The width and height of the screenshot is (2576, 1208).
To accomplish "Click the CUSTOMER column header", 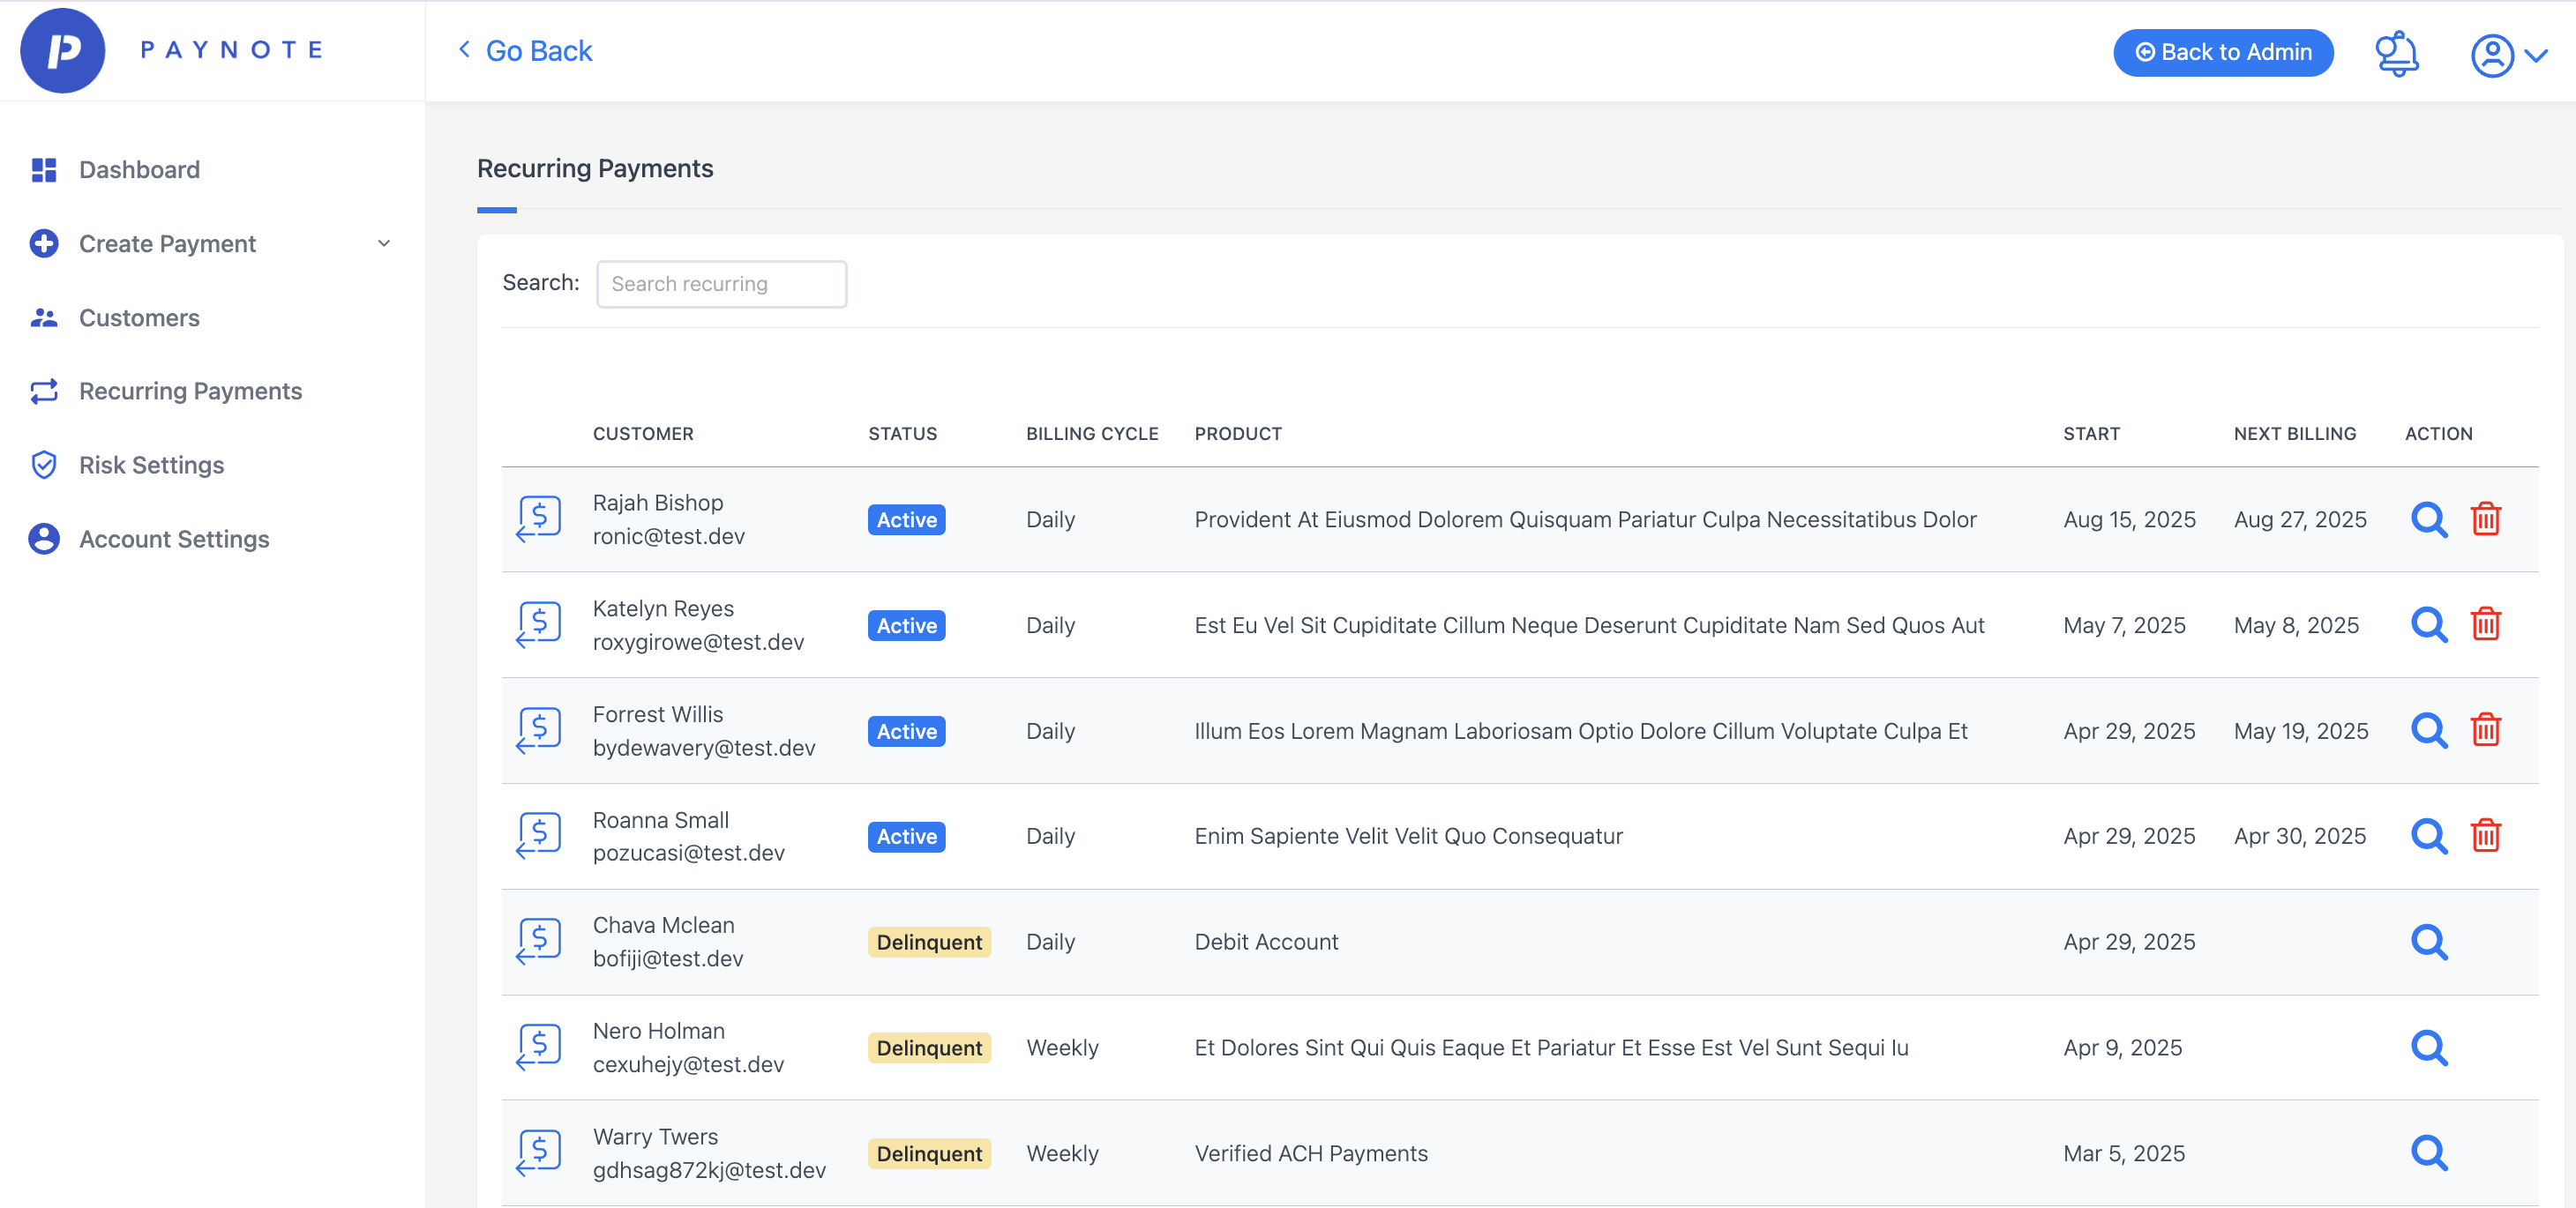I will pos(643,434).
